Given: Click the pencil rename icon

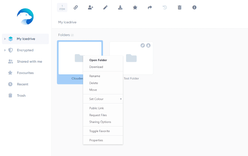Looking at the screenshot, I should [x=105, y=7].
